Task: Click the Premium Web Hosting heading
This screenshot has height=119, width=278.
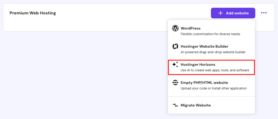Action: click(33, 13)
